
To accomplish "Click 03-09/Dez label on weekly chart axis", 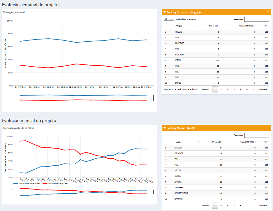I will point(146,87).
